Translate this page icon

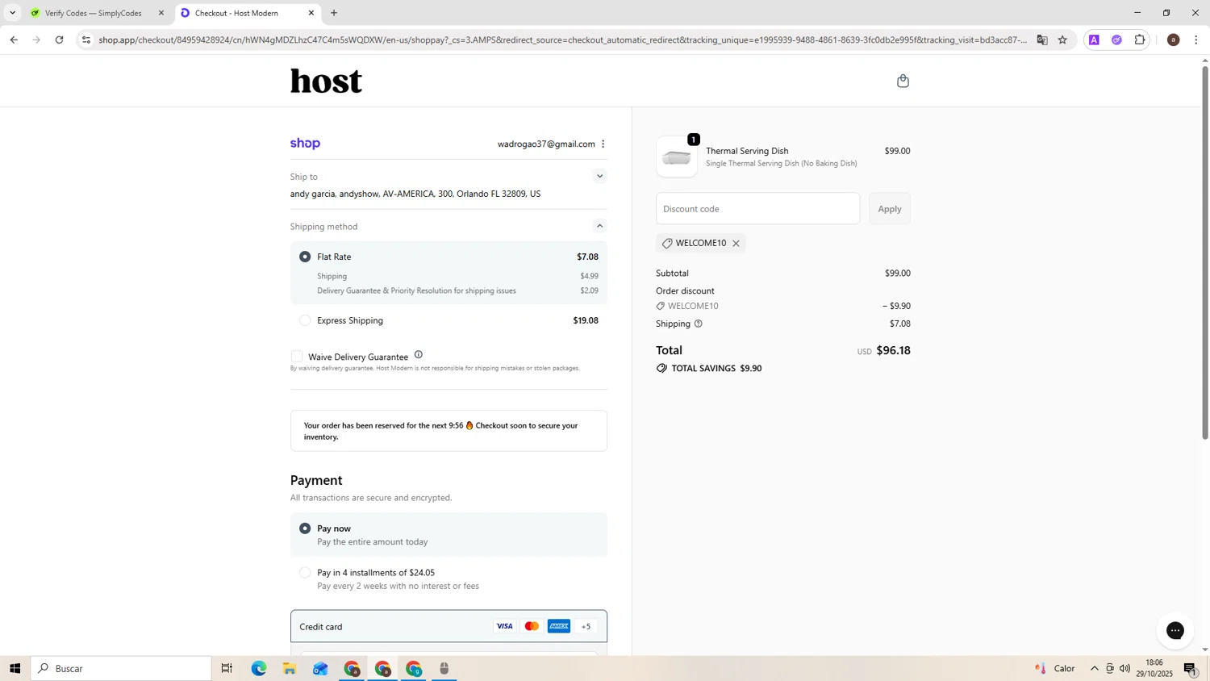1042,40
